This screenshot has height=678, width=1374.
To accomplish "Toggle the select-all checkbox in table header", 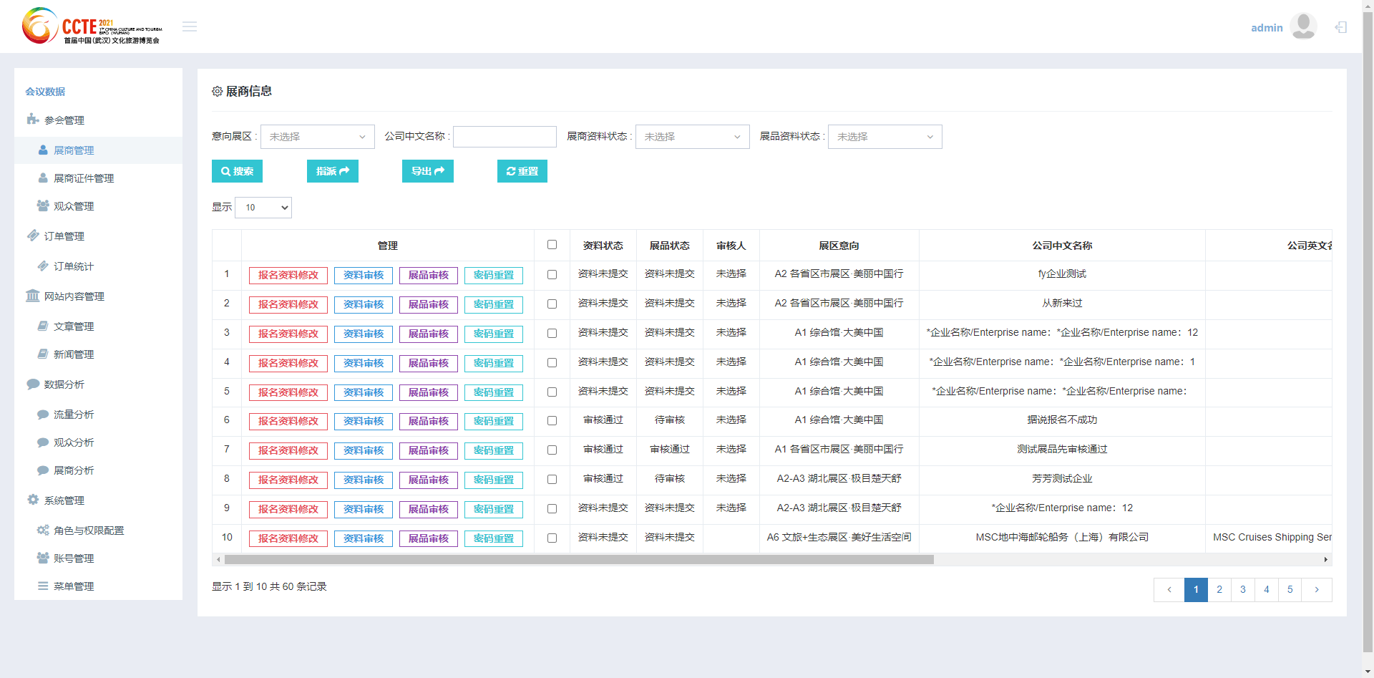I will coord(552,245).
